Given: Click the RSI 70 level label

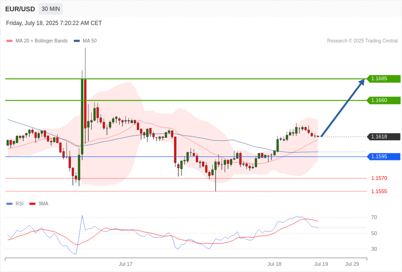Looking at the screenshot, I should pos(374,217).
